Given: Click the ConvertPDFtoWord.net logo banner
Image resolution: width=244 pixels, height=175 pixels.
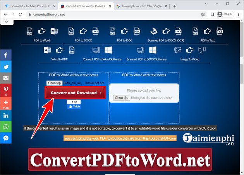Looking at the screenshot, I should (120, 159).
